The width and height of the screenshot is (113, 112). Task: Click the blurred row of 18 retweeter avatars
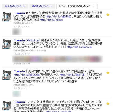coord(57,59)
